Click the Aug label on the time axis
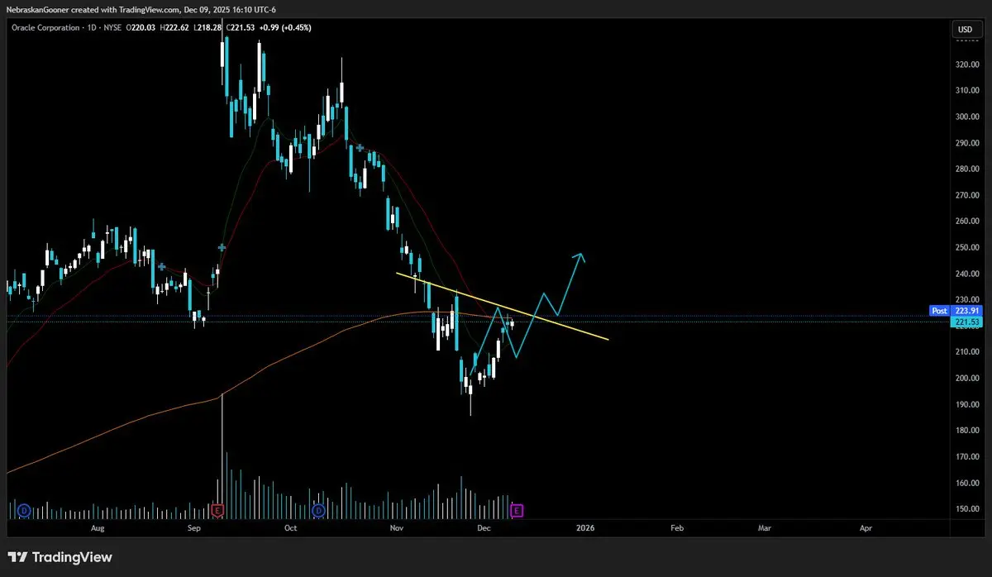Screen dimensions: 992x577 click(x=98, y=527)
